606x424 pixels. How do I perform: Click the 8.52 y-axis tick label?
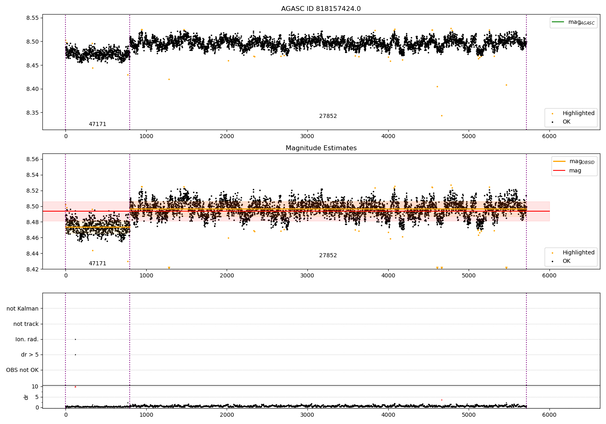tap(32, 191)
